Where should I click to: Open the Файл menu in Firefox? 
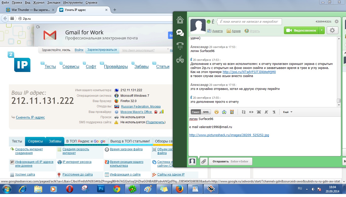pos(5,3)
